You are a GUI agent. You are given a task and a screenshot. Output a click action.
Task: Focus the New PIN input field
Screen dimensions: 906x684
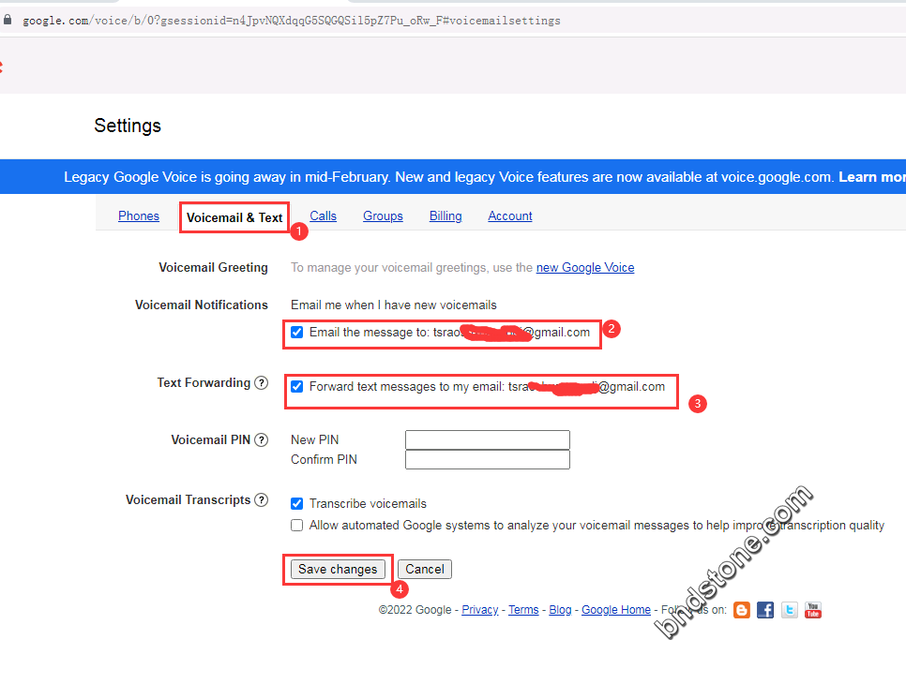pos(488,439)
